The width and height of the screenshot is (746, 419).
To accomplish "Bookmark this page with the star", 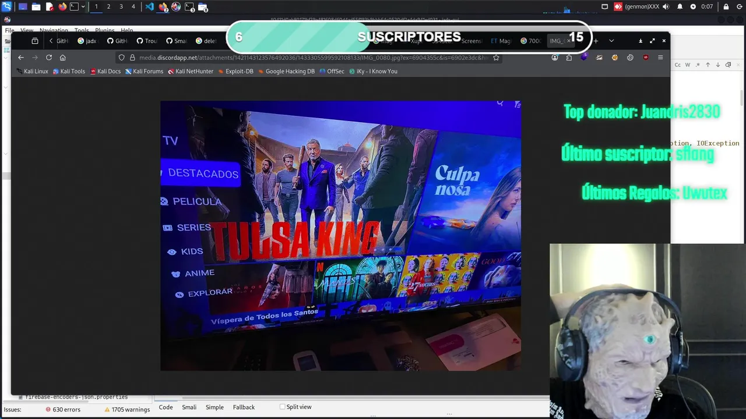I will (496, 58).
